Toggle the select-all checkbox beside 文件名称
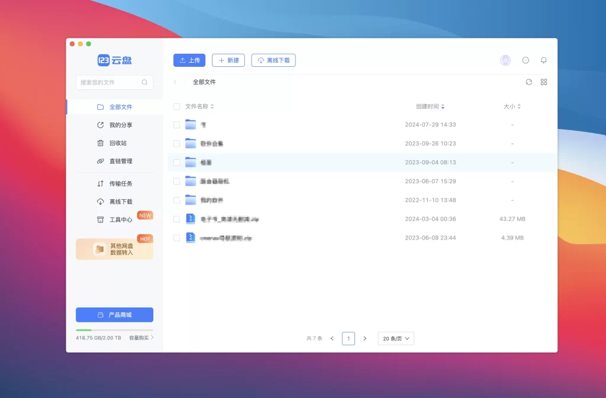 [176, 106]
